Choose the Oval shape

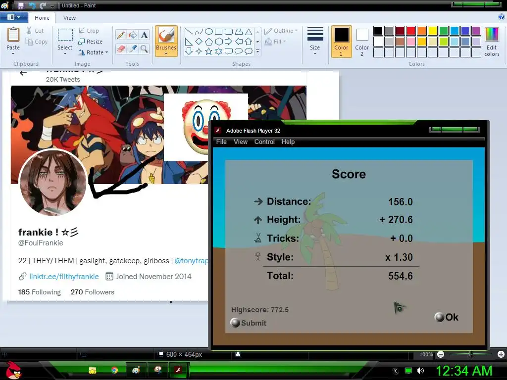[x=209, y=32]
